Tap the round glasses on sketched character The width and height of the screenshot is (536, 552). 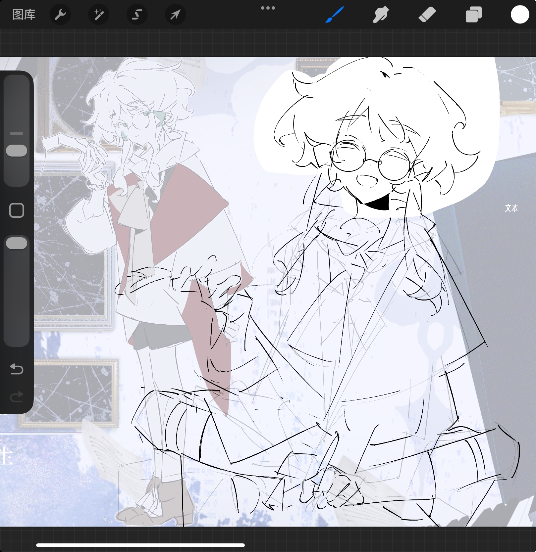tap(371, 161)
